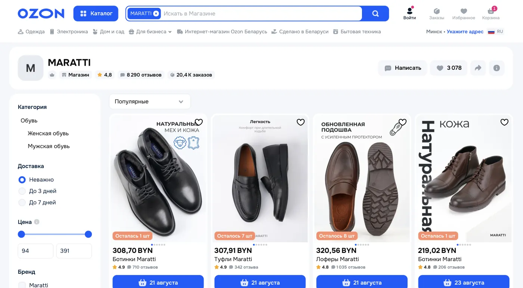Screen dimensions: 523x288
Task: Remove the MARATTI search filter tag
Action: [156, 13]
